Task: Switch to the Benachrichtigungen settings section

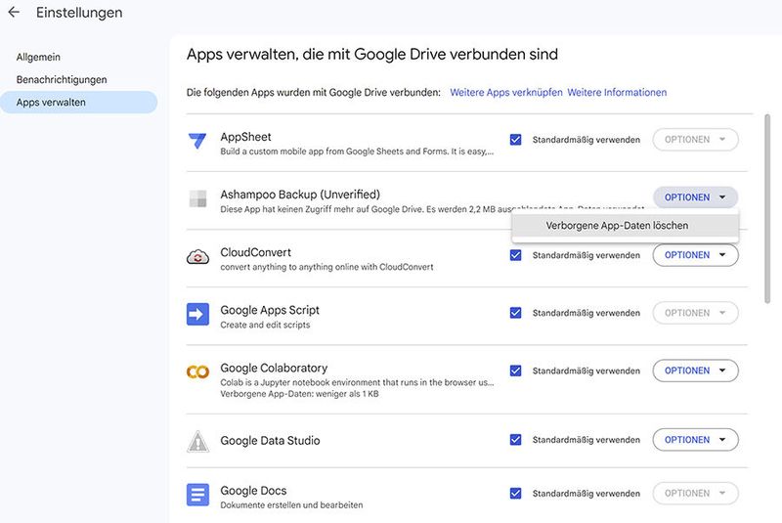Action: [62, 80]
